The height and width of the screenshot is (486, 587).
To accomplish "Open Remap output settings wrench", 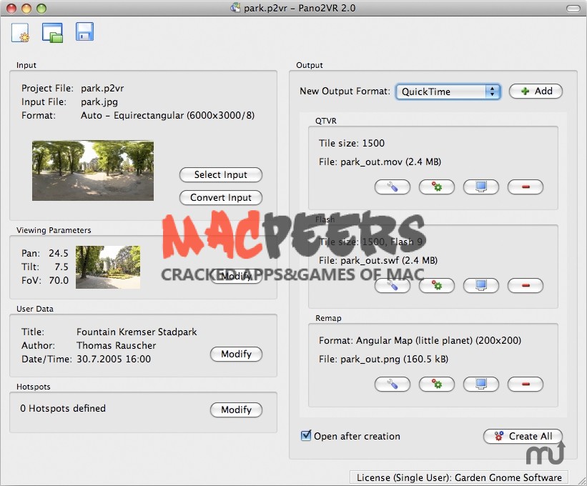I will (393, 384).
